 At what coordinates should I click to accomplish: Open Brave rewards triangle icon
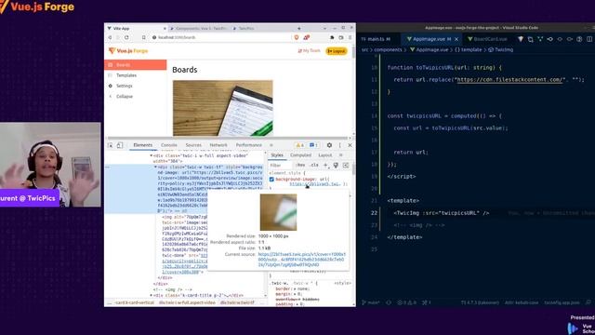(306, 37)
